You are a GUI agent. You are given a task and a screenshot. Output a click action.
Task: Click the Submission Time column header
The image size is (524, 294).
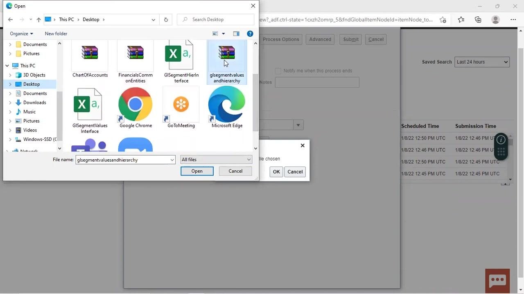pos(476,126)
